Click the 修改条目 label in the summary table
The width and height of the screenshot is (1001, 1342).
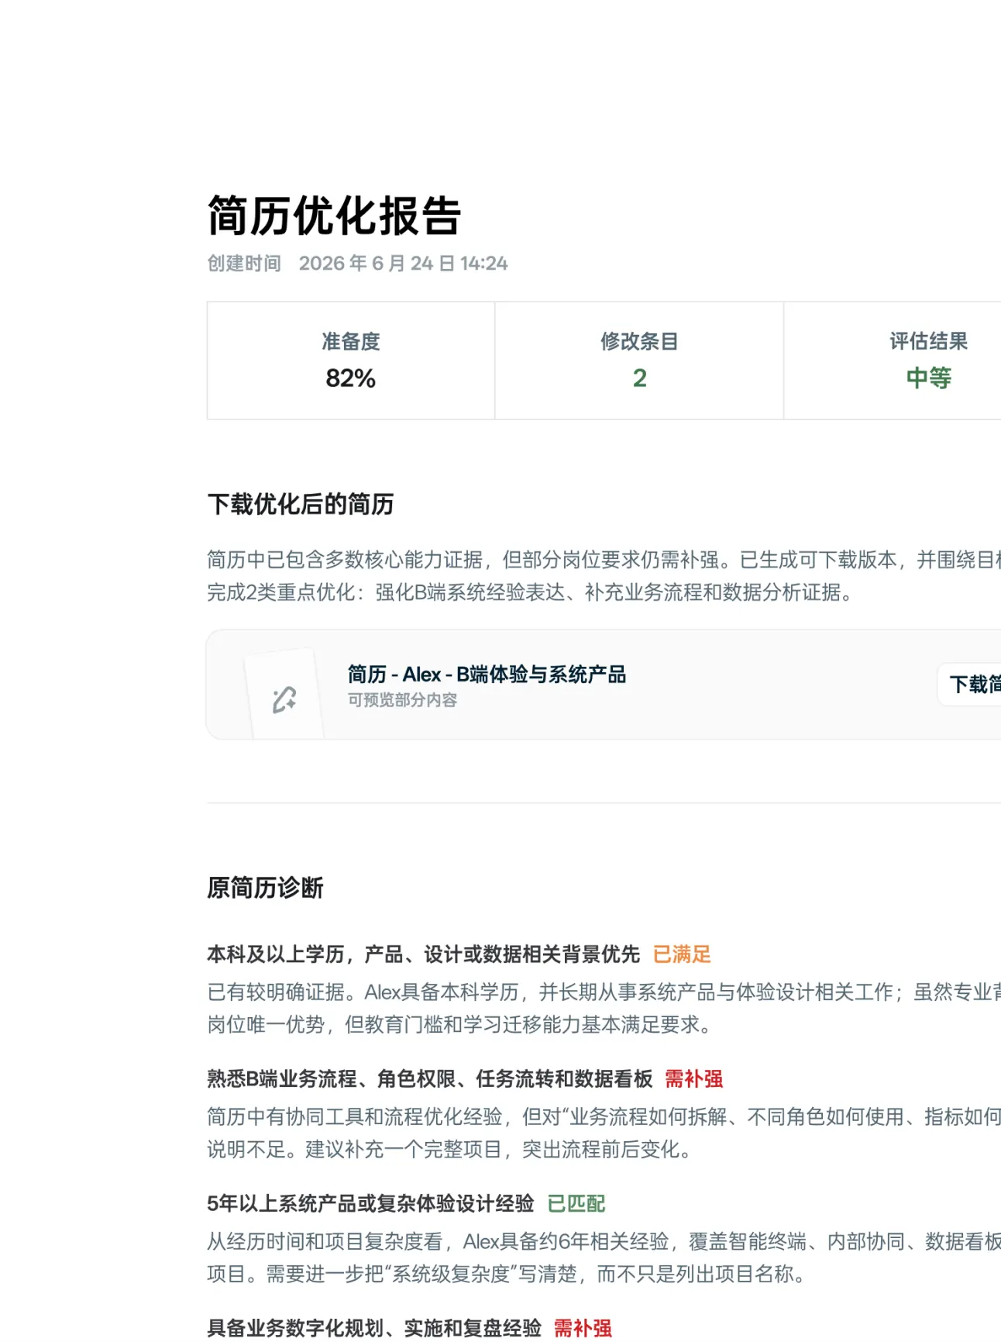[x=639, y=341]
